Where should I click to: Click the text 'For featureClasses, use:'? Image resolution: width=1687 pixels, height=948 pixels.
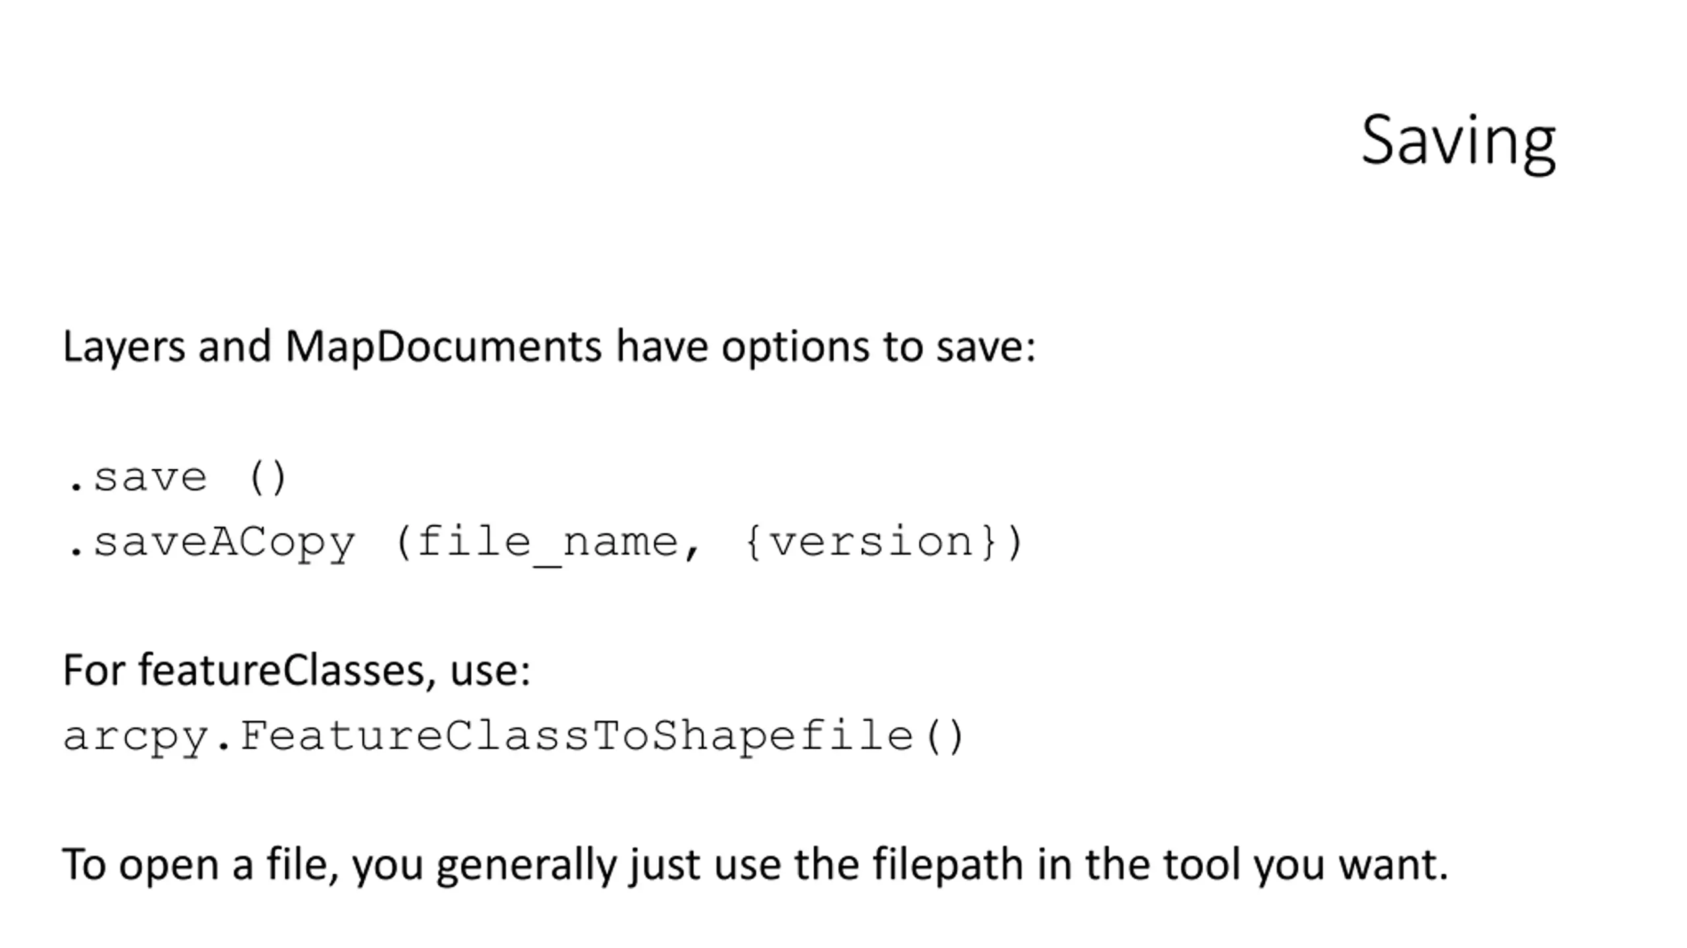297,671
